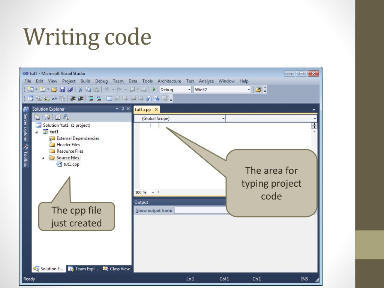The width and height of the screenshot is (384, 288).
Task: Switch to the Solution Explorer bottom tab
Action: [49, 269]
